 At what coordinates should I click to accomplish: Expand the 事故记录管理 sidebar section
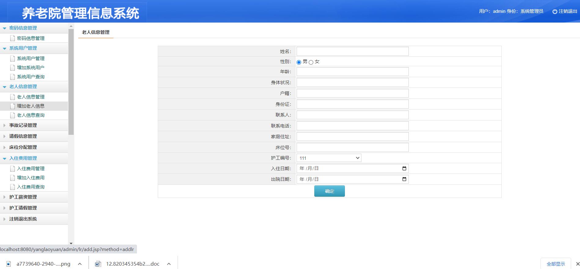pyautogui.click(x=4, y=125)
